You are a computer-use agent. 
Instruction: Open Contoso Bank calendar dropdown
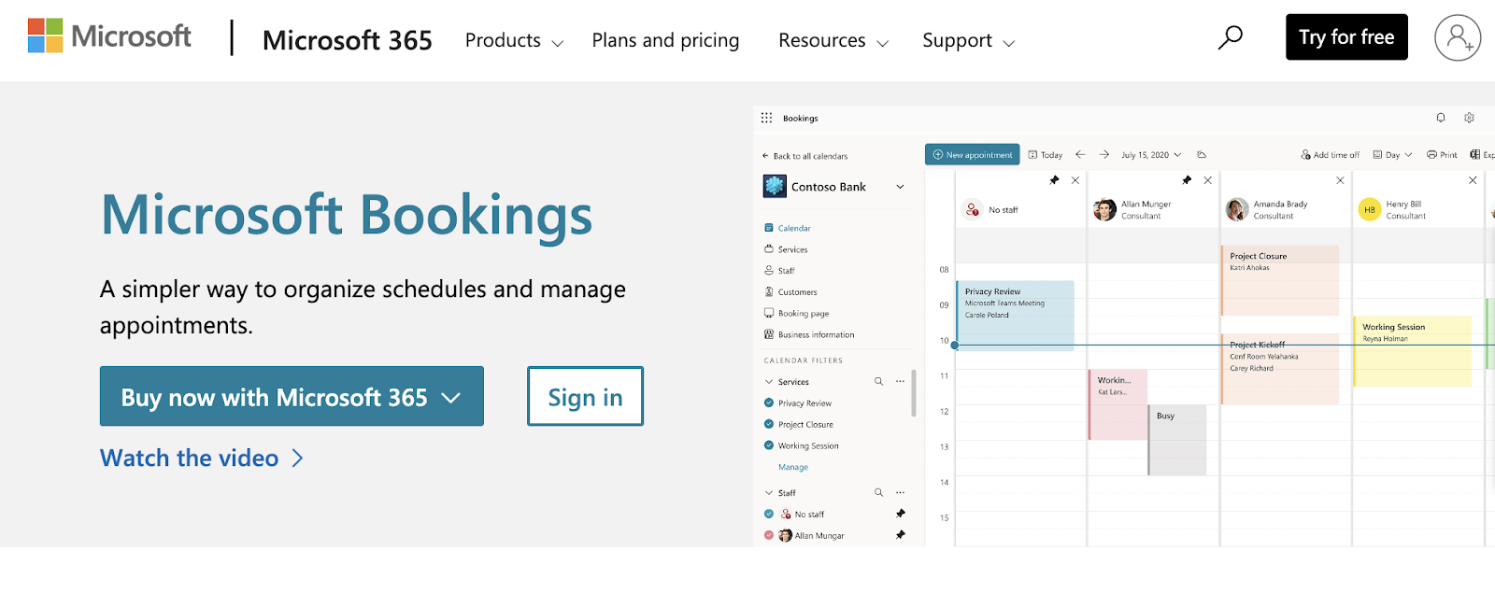[x=901, y=187]
